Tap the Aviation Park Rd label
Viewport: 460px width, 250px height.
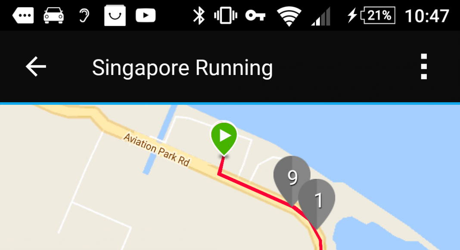157,150
